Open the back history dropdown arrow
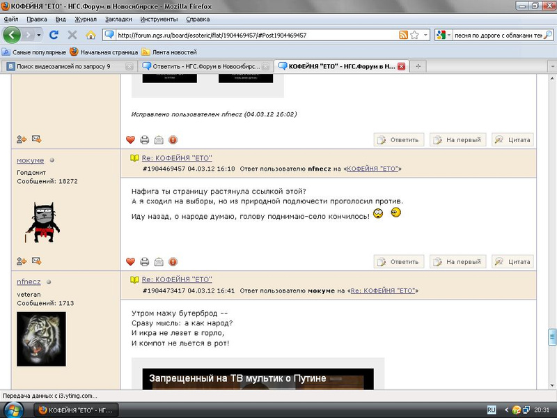The height and width of the screenshot is (418, 557). coord(39,34)
